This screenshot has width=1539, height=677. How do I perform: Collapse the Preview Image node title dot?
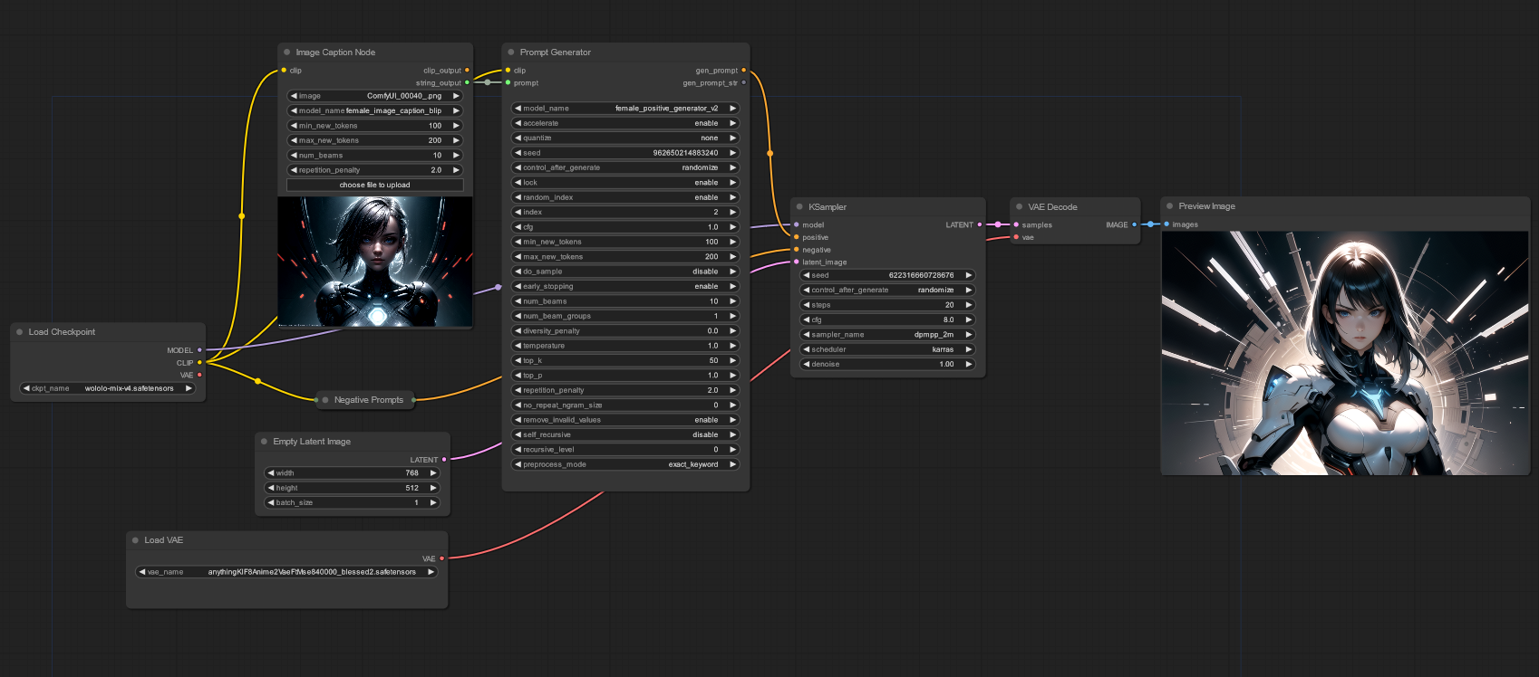(1170, 206)
